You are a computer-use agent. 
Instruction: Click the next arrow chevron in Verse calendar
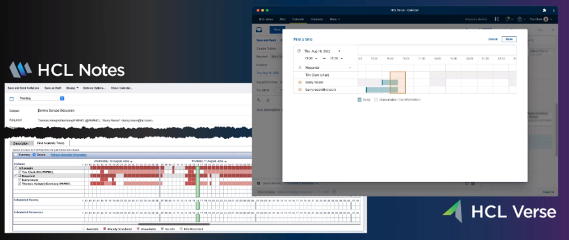(x=553, y=30)
